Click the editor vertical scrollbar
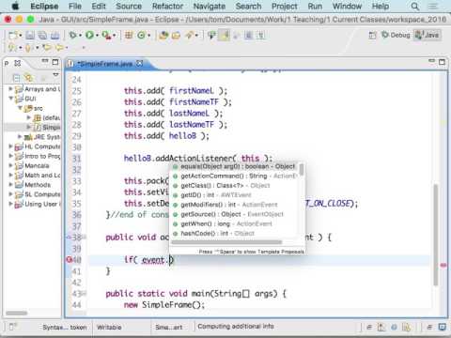451x338 pixels. (x=436, y=235)
